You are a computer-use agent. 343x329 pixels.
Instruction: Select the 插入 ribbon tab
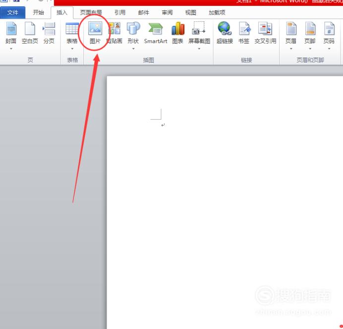(62, 12)
